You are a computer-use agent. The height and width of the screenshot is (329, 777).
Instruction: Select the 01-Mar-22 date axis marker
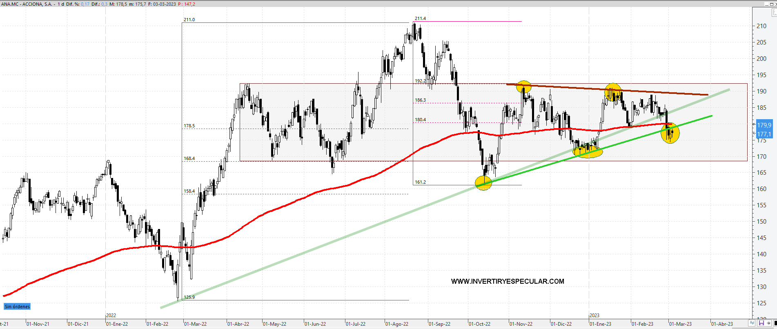195,324
